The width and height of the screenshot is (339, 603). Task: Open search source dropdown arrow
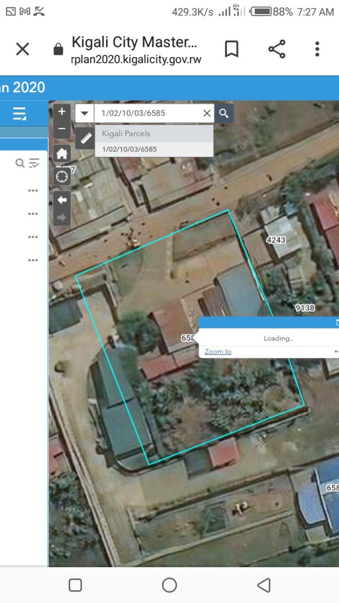coord(84,113)
